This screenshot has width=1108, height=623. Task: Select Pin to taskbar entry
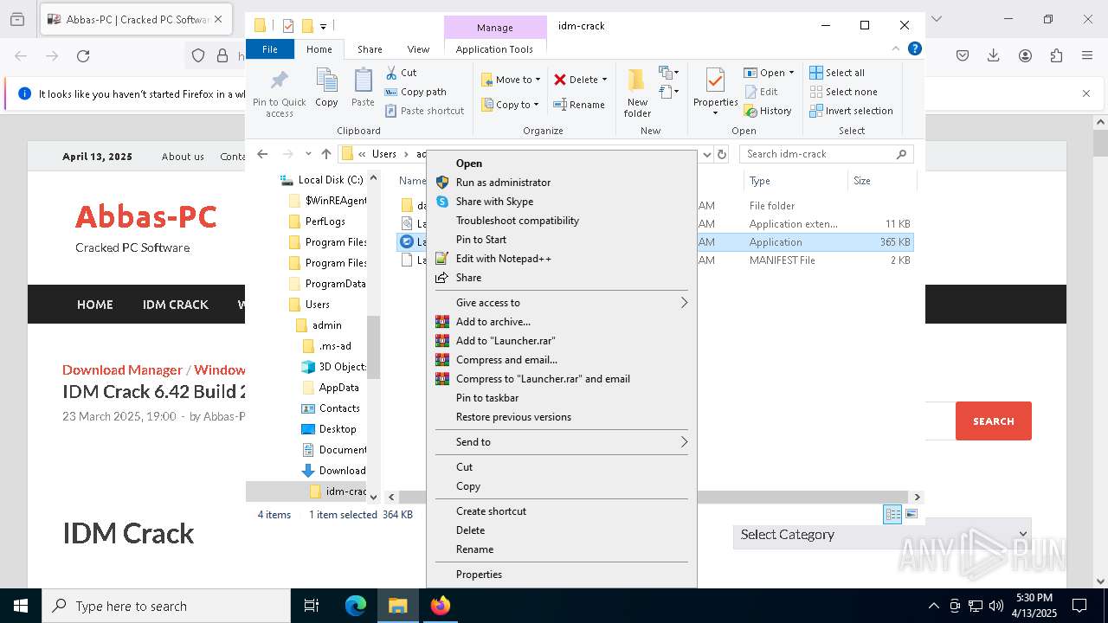562,398
